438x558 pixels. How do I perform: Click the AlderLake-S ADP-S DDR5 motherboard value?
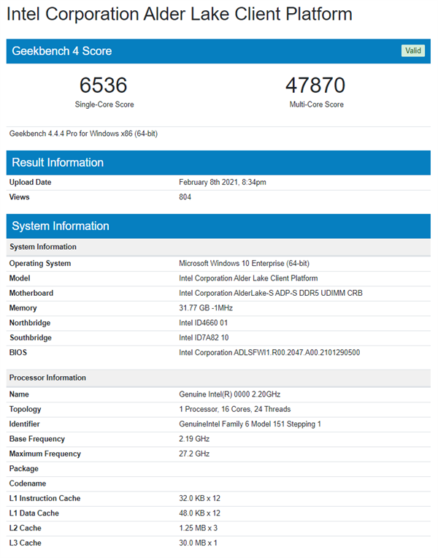pos(271,293)
